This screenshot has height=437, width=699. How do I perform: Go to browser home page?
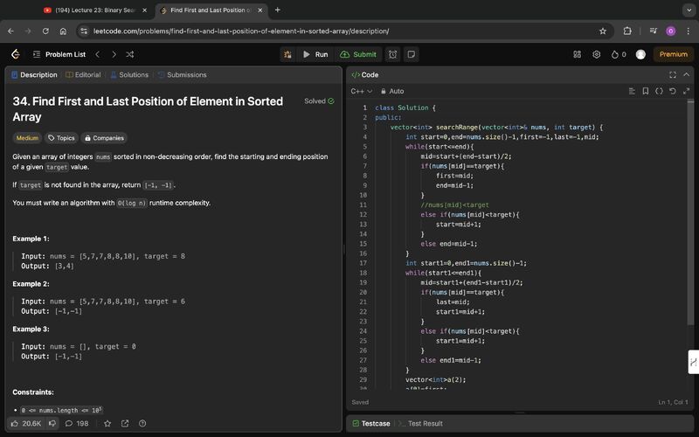[x=63, y=31]
